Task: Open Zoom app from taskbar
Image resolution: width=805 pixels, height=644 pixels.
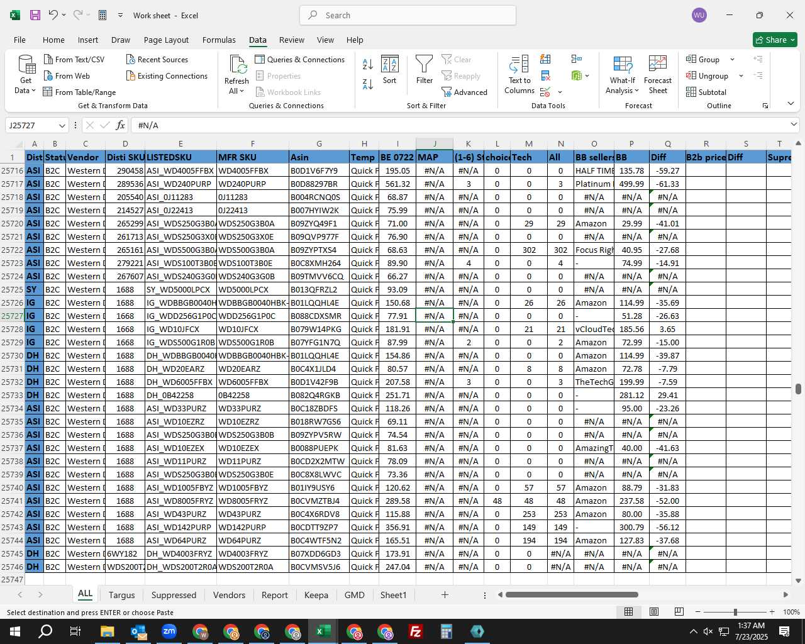Action: (x=169, y=631)
